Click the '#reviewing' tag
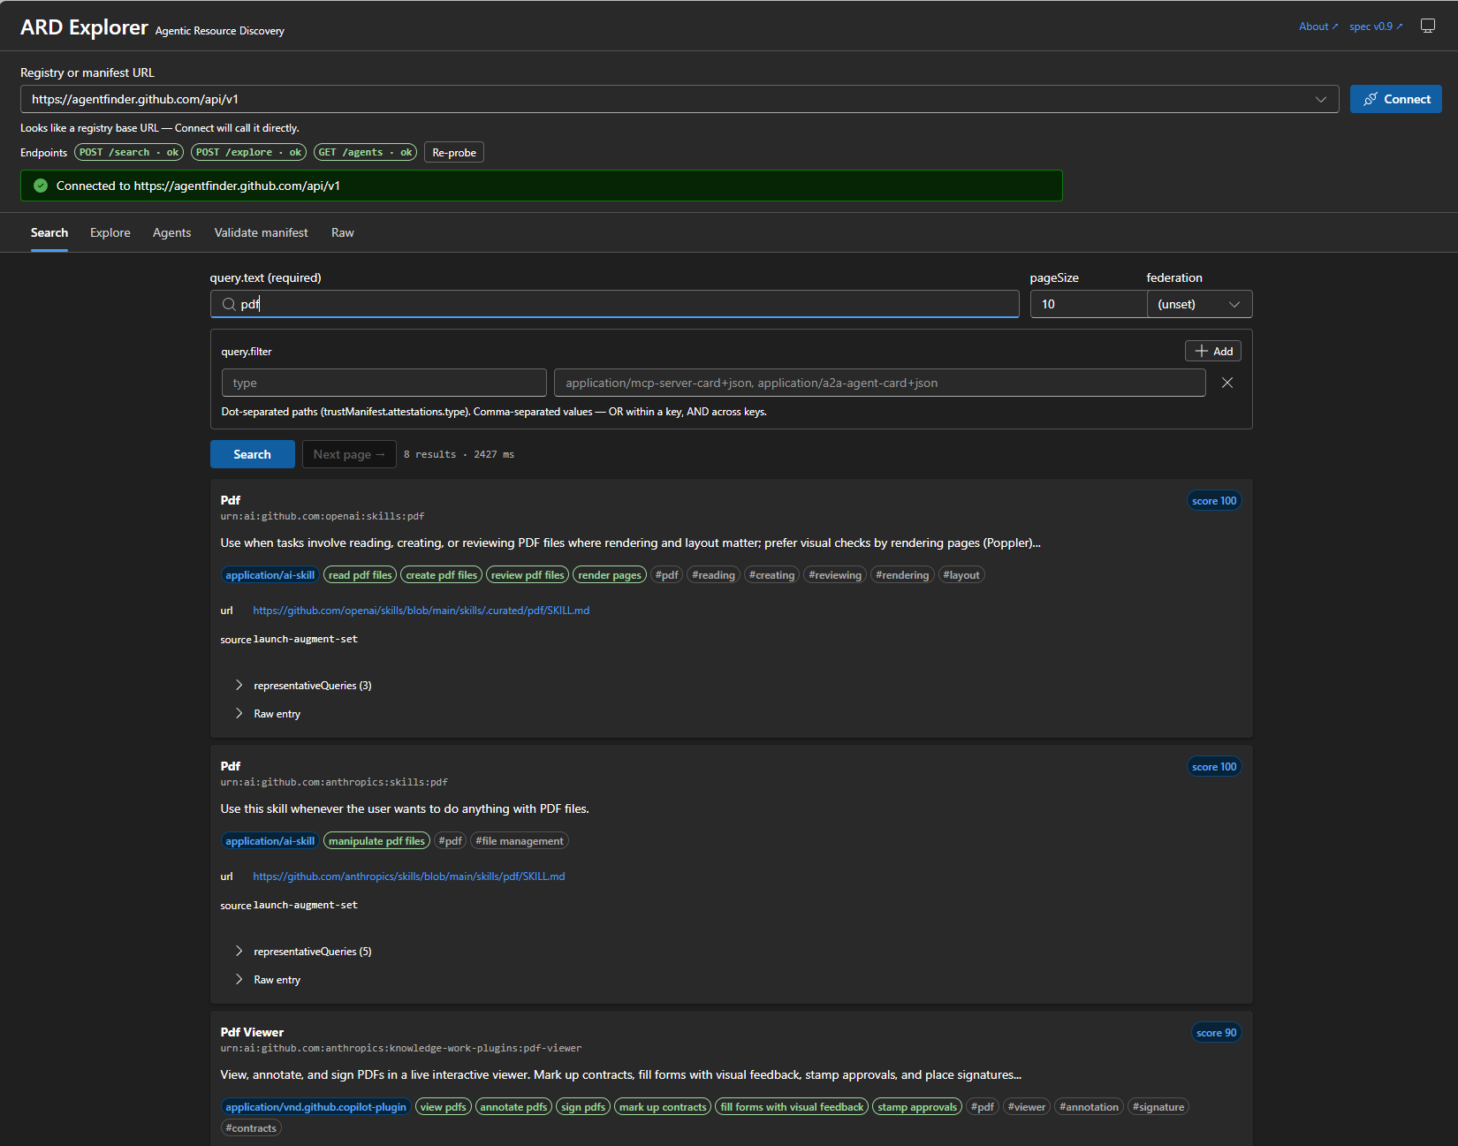The height and width of the screenshot is (1146, 1458). (x=835, y=575)
